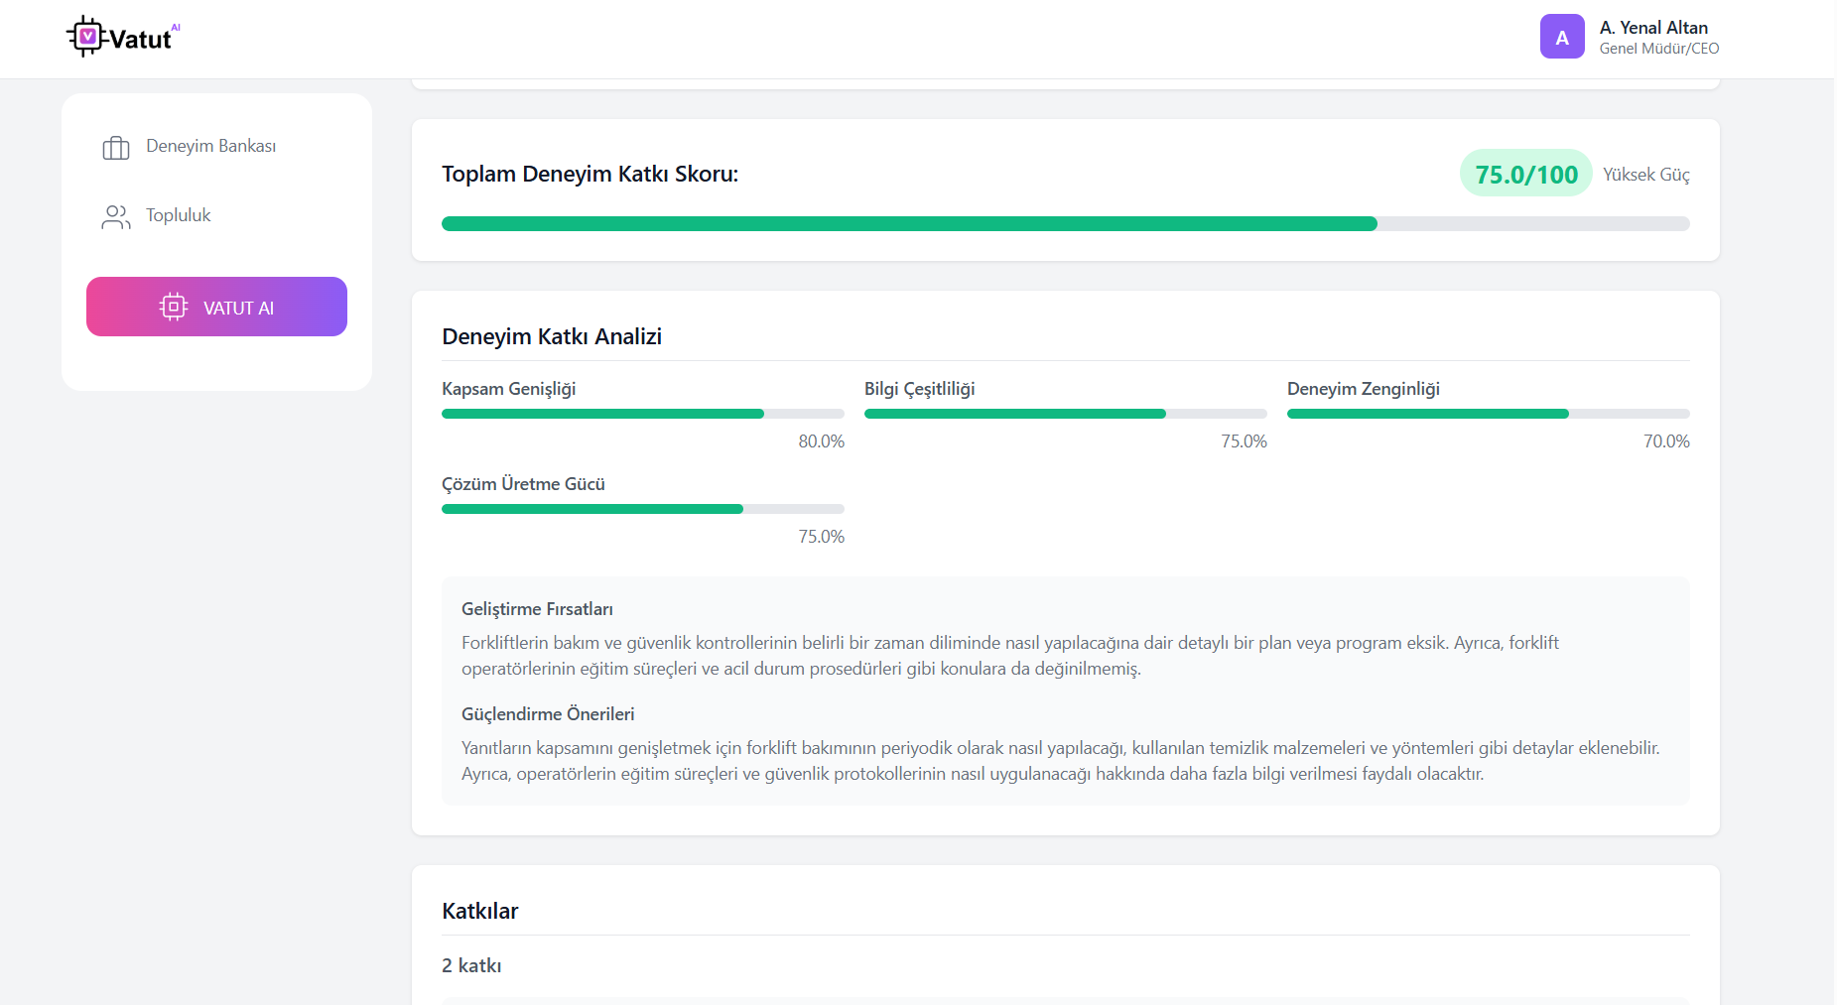Select the Deneyim Katkı Analizi heading

[552, 336]
